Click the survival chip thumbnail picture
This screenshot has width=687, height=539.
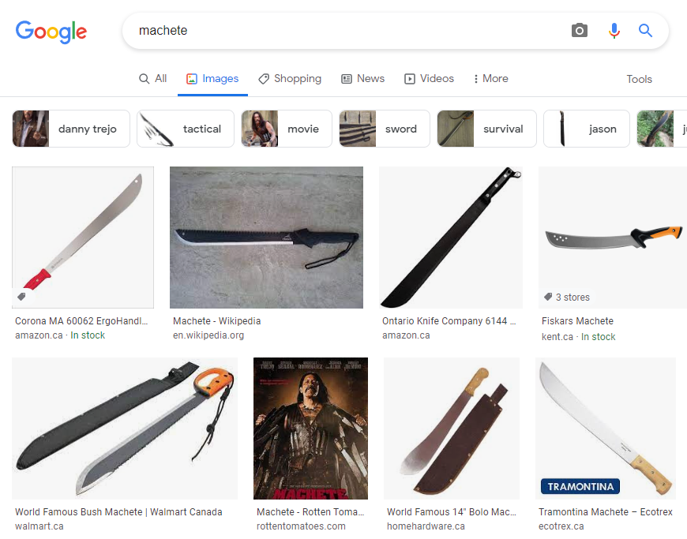coord(455,129)
